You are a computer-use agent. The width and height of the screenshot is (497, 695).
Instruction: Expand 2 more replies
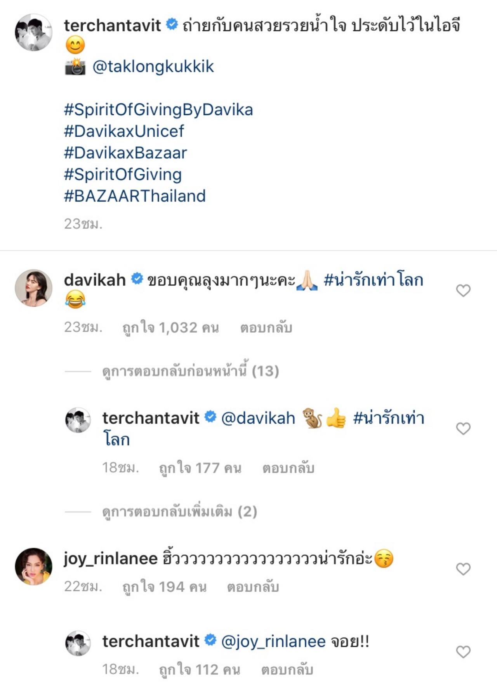(x=179, y=512)
